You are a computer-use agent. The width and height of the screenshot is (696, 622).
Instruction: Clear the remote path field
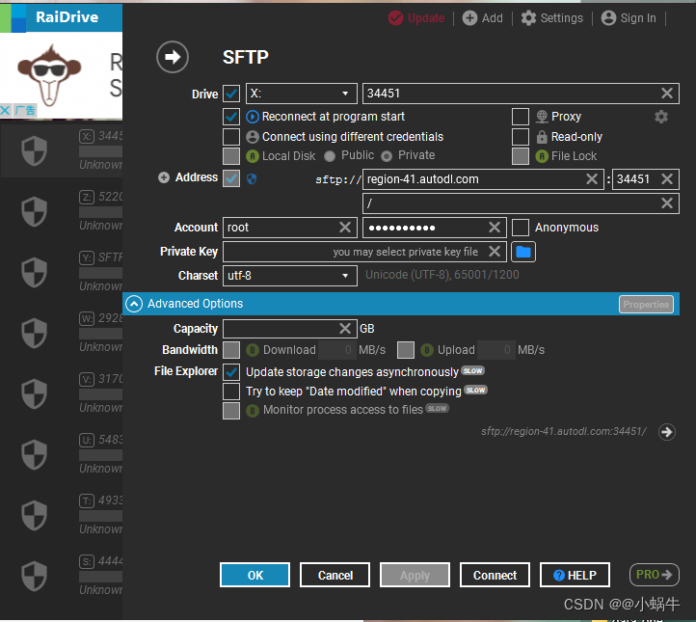pos(667,203)
